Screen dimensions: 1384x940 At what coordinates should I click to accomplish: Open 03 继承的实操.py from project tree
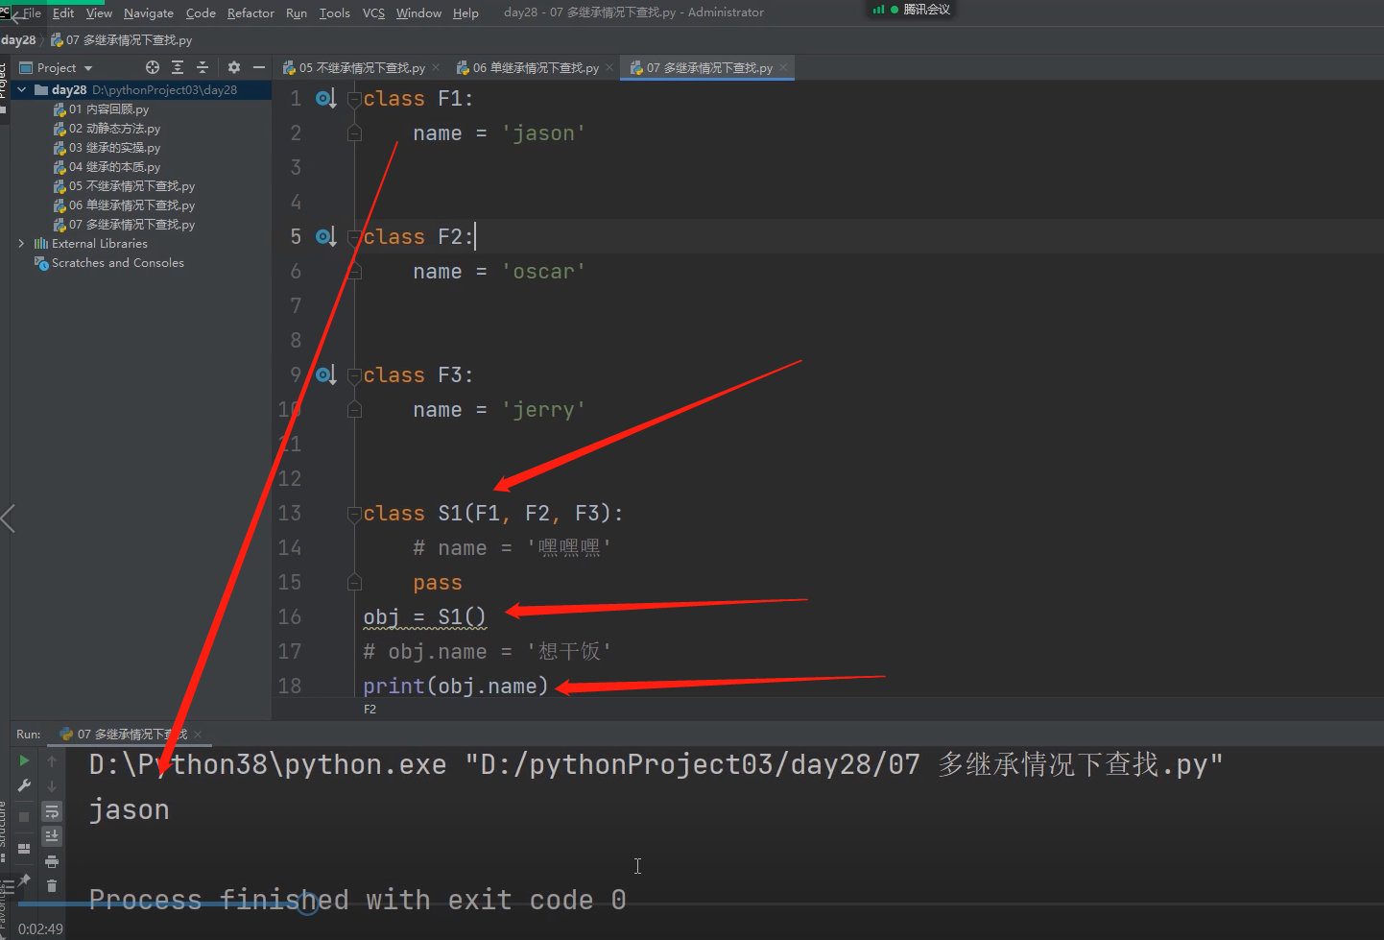(107, 148)
